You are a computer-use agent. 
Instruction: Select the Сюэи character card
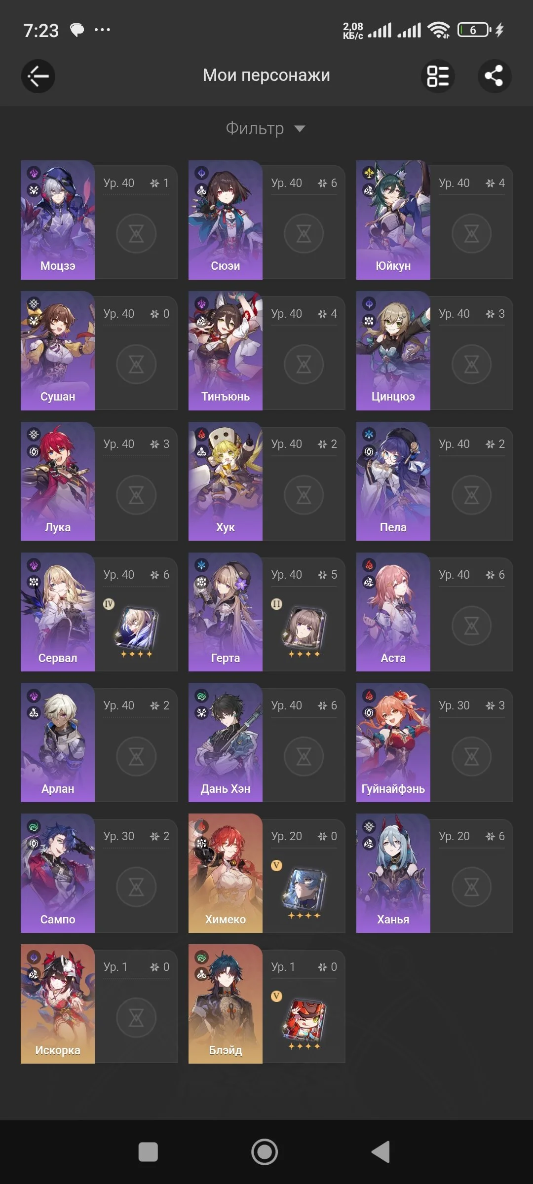click(226, 220)
